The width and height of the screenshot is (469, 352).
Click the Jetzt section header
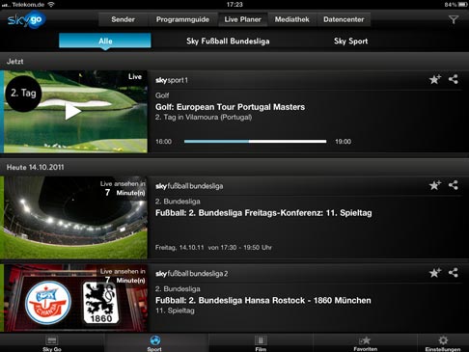coord(234,61)
